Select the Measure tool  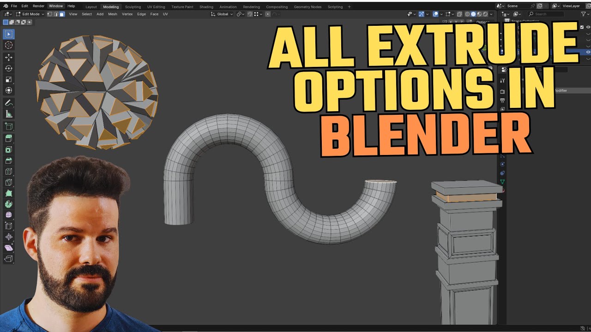(9, 114)
